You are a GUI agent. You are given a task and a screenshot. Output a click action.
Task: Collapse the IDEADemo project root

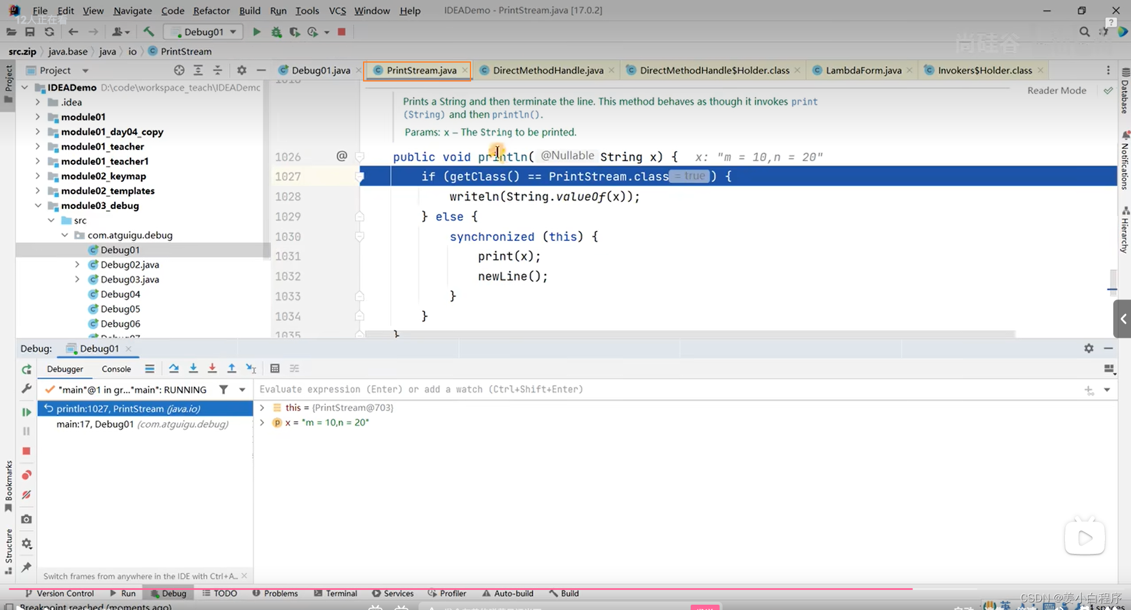25,87
